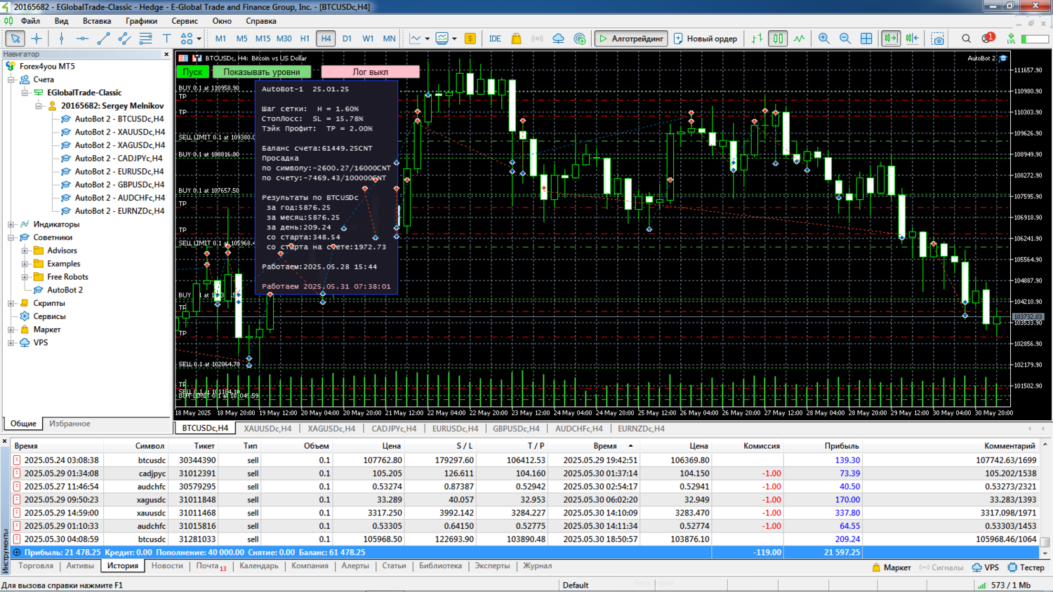This screenshot has height=592, width=1053.
Task: Click the green Пуск button on chart
Action: coord(192,72)
